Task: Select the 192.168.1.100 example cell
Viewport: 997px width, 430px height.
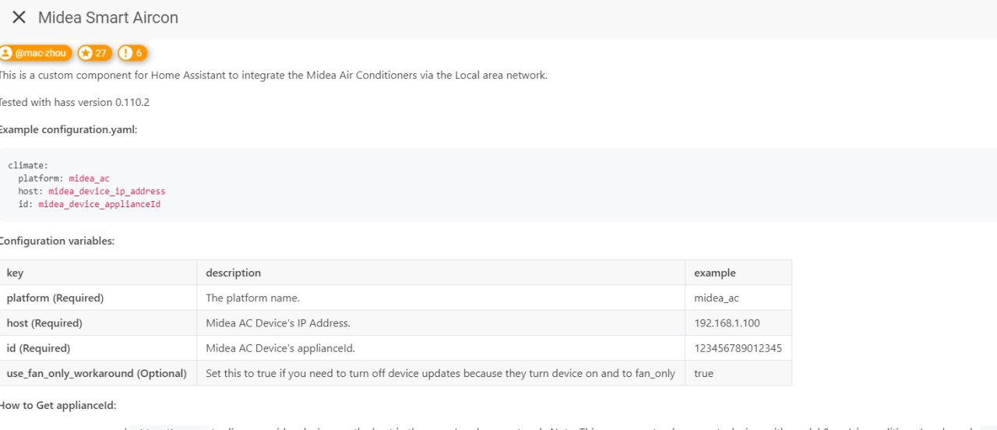Action: pyautogui.click(x=740, y=322)
